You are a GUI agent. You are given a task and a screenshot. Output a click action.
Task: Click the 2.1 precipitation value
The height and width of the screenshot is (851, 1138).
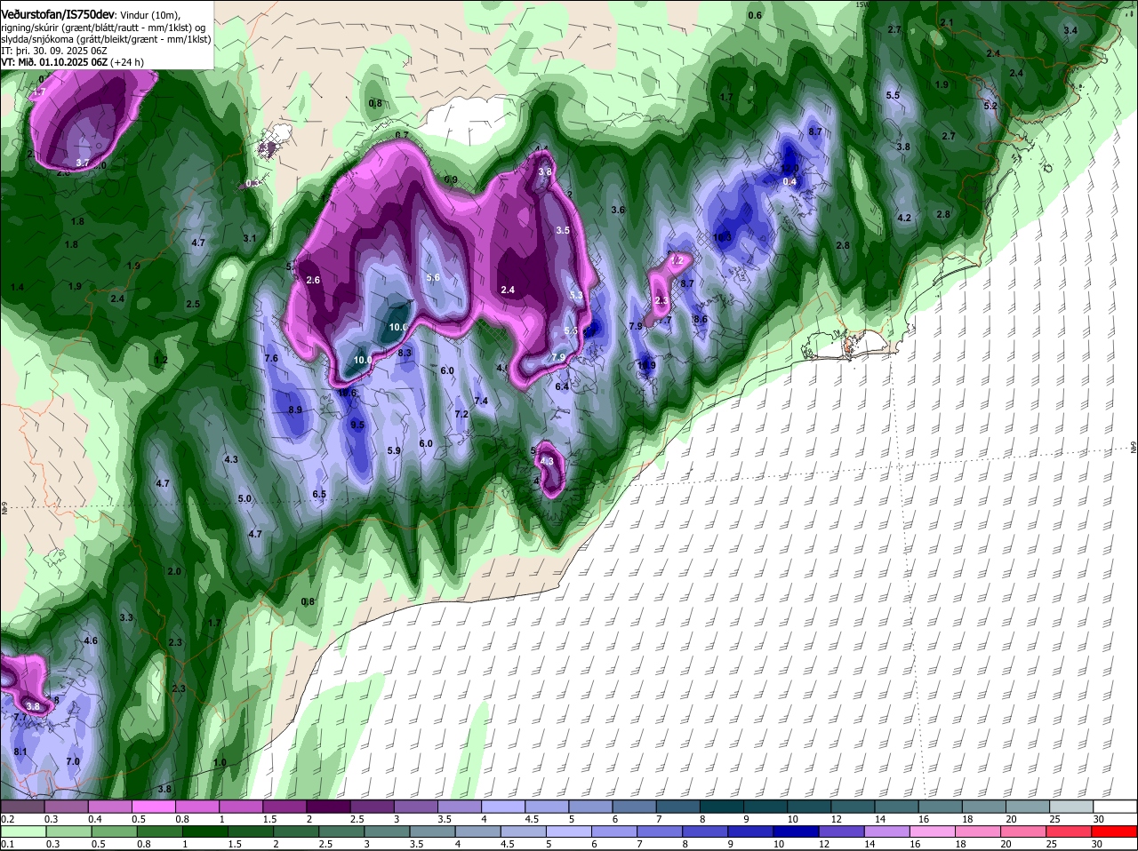click(947, 23)
